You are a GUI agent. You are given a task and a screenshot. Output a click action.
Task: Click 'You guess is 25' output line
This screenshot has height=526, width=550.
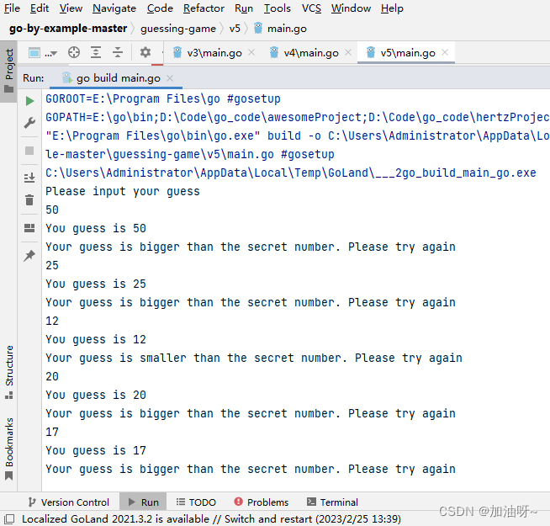(96, 284)
